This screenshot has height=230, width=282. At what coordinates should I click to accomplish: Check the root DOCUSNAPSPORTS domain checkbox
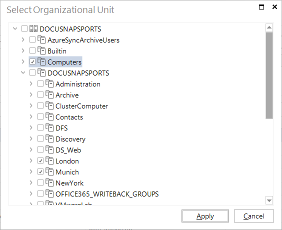(x=24, y=28)
